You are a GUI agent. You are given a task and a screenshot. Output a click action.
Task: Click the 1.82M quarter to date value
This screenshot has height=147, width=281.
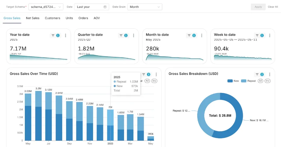tap(86, 49)
